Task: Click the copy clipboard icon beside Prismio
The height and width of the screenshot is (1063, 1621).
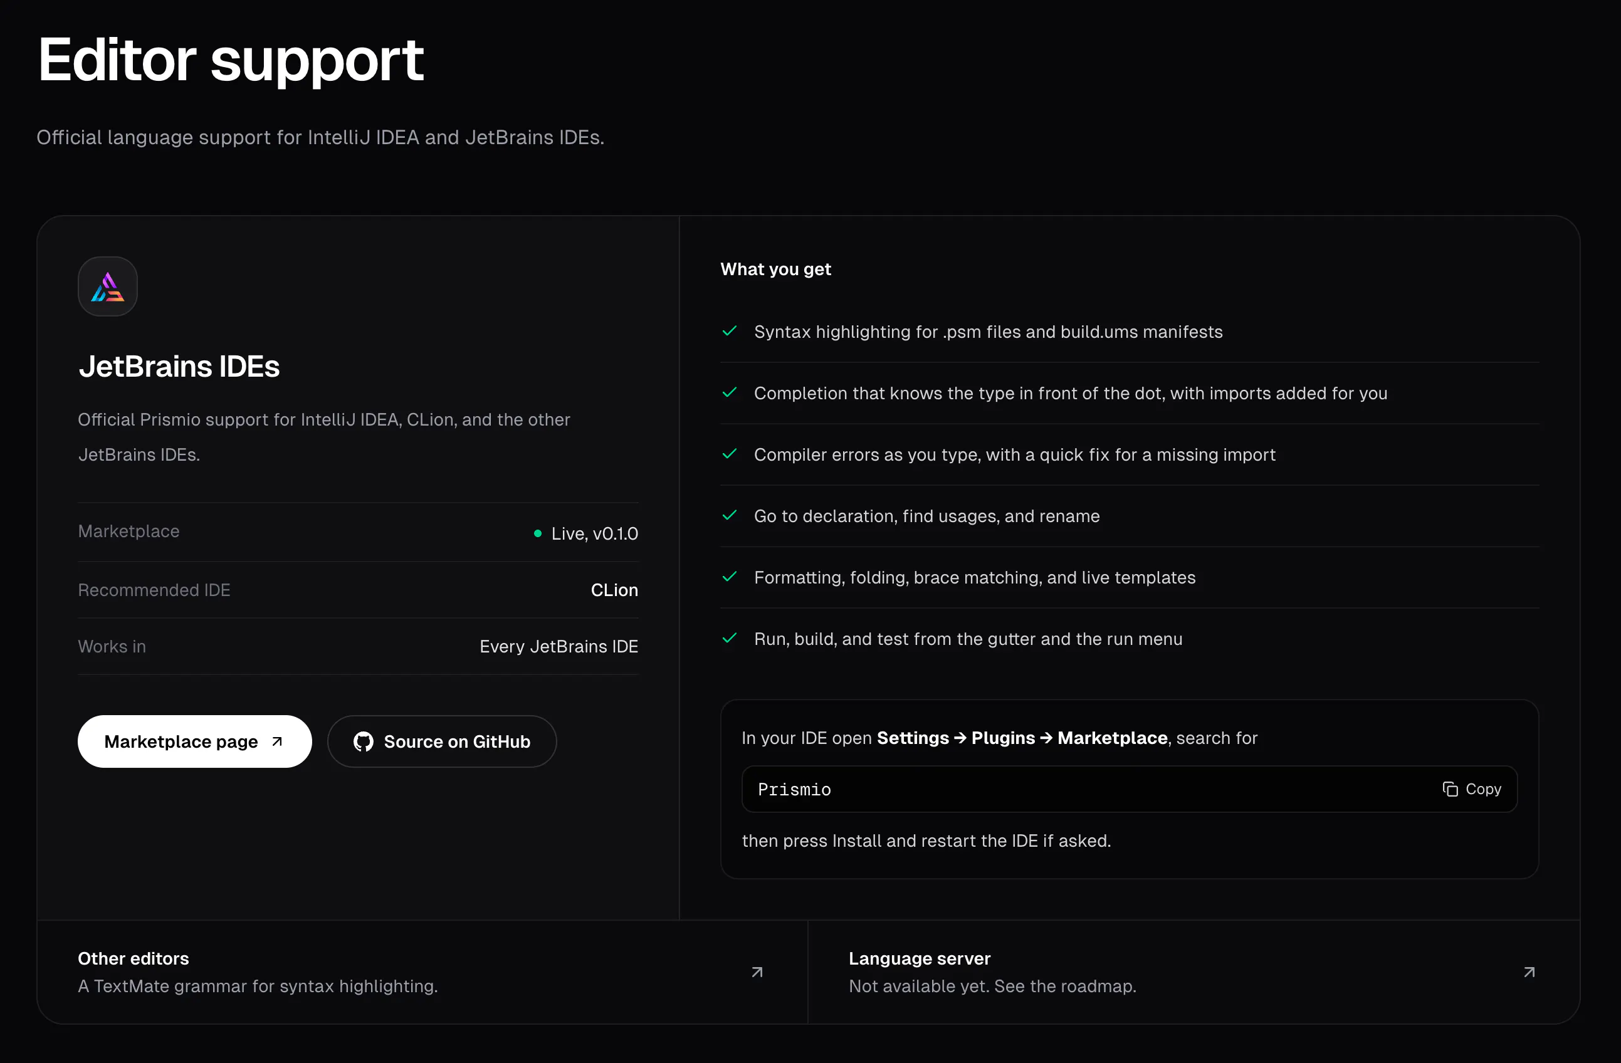Action: 1451,789
